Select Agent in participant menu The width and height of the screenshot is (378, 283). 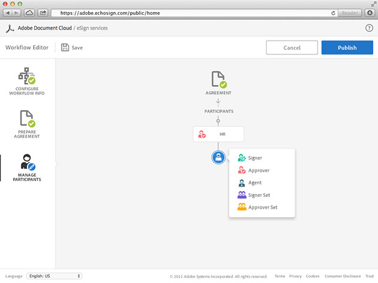pos(255,182)
